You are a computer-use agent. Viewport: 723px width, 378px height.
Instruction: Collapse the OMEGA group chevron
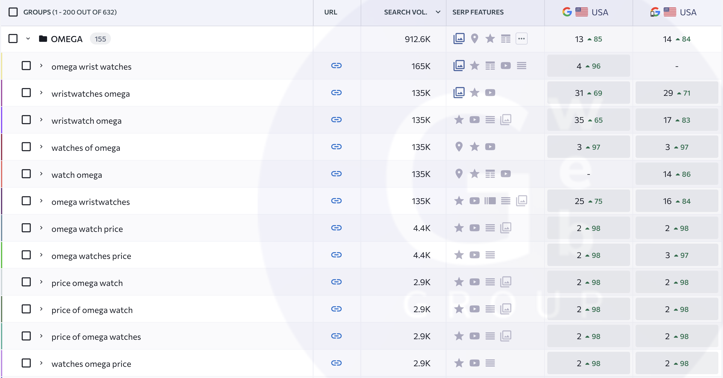pyautogui.click(x=28, y=39)
